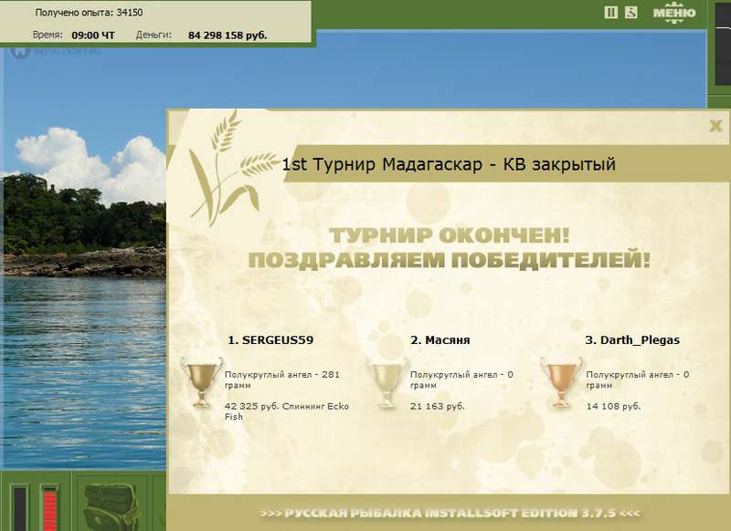Click the game time 09:00 ЧТ
Viewport: 731px width, 531px height.
[93, 36]
